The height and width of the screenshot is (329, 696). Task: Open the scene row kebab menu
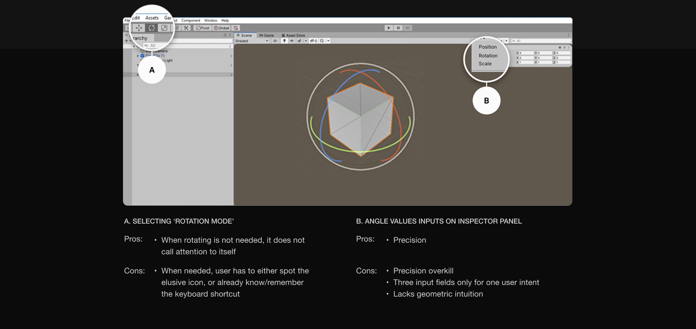(x=230, y=46)
